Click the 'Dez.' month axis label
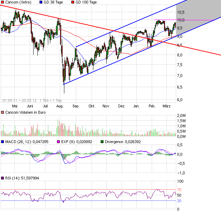 tap(122, 106)
